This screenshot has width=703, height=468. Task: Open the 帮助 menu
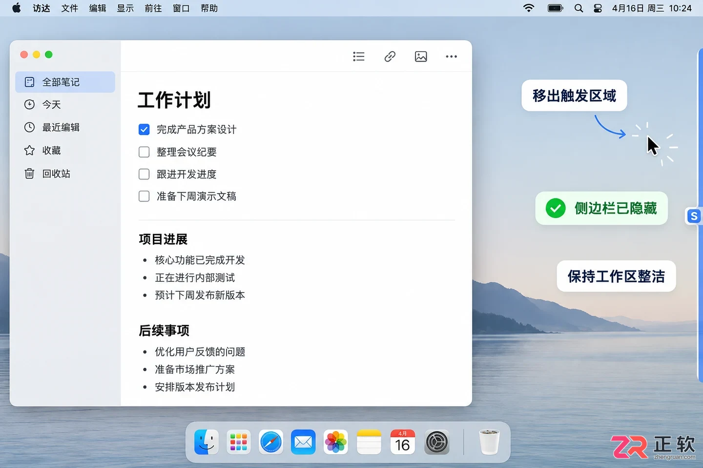pyautogui.click(x=209, y=8)
